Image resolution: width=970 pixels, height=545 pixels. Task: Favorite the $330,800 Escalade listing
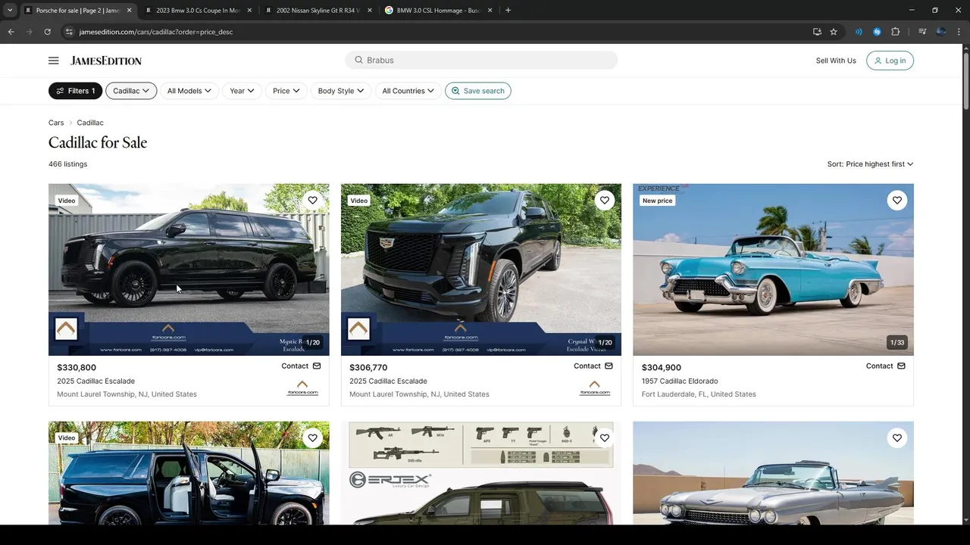[312, 201]
